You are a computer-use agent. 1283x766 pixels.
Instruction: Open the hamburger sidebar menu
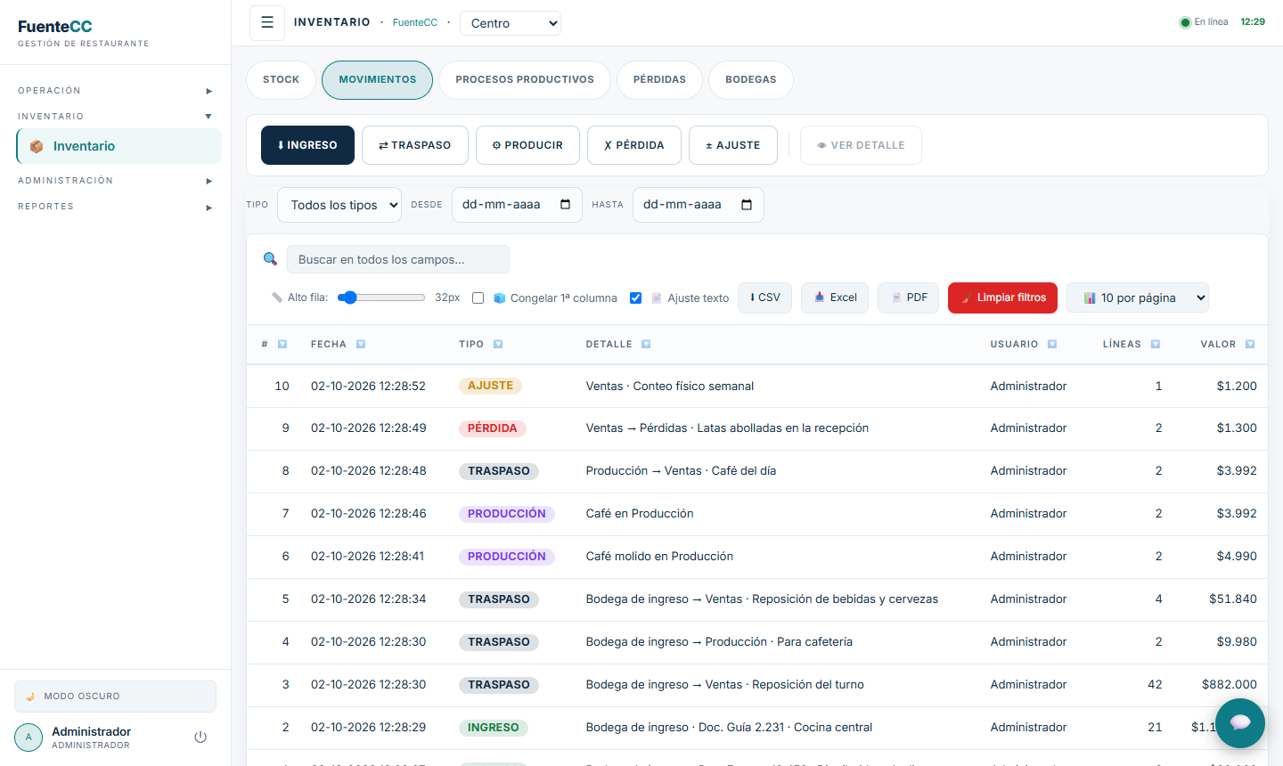click(267, 23)
